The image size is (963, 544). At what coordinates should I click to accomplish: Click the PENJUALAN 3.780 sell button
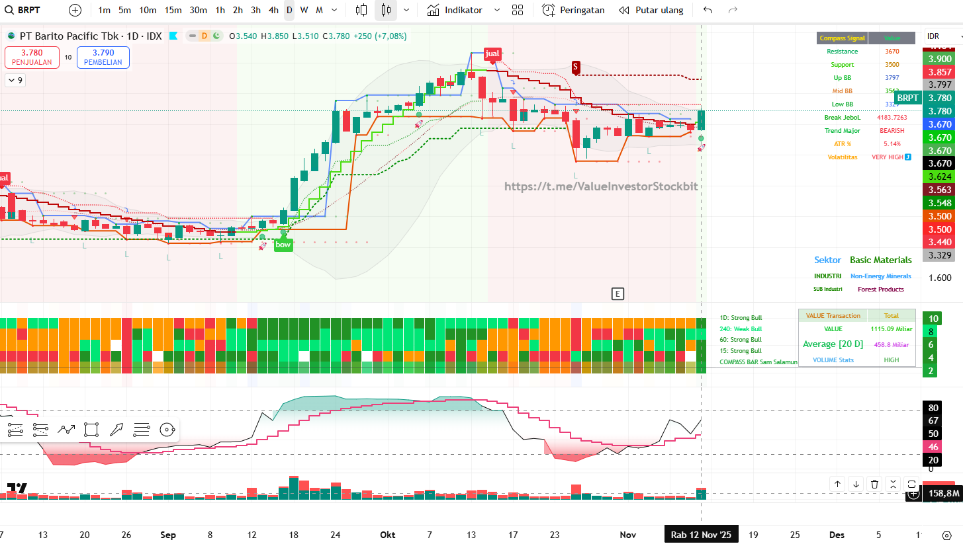click(32, 58)
